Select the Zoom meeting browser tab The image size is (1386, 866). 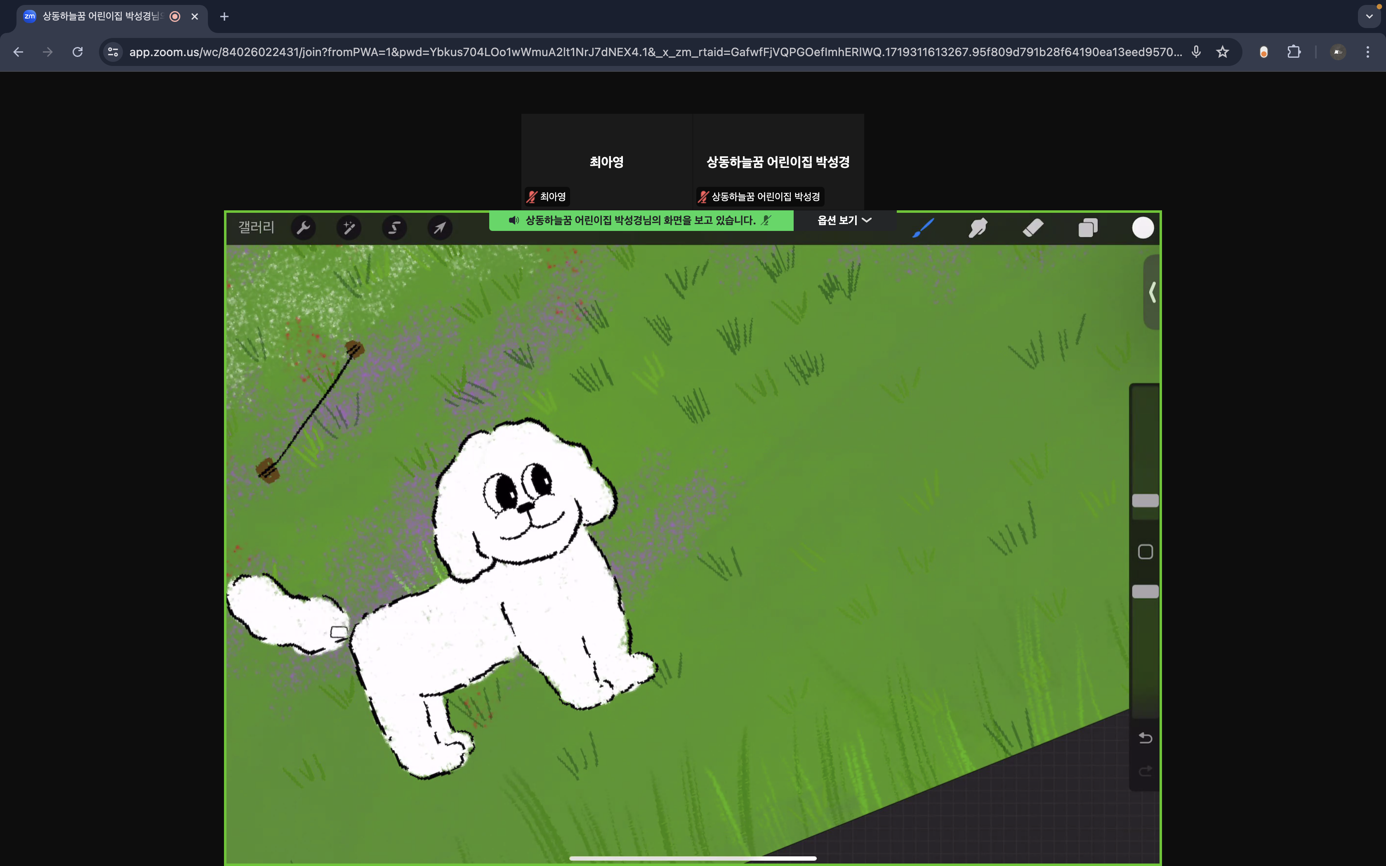[112, 16]
